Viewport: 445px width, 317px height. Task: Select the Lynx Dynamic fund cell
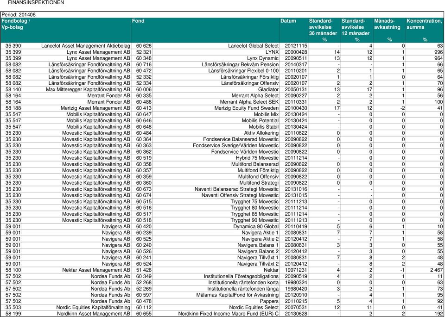[x=216, y=58]
